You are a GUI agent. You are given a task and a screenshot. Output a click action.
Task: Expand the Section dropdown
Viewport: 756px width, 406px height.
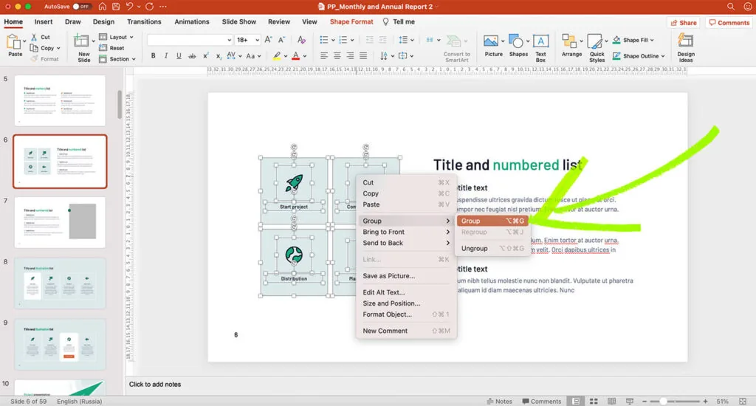click(x=117, y=59)
